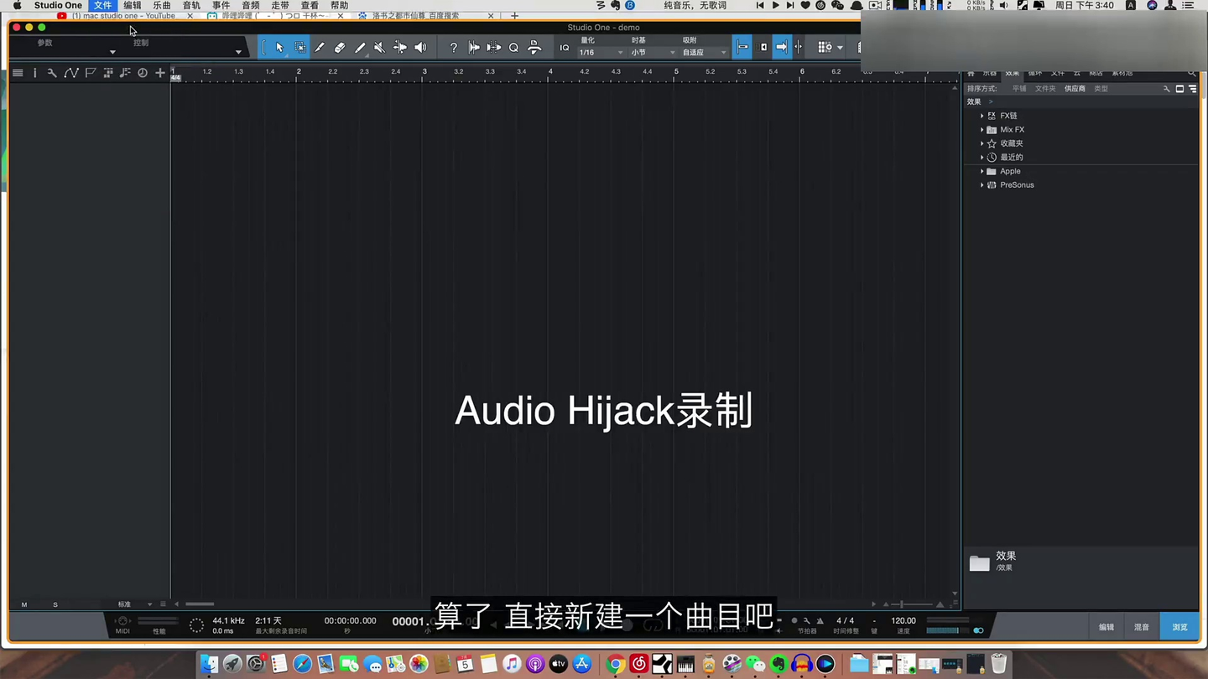This screenshot has height=679, width=1208.
Task: Select the Eraser tool
Action: pyautogui.click(x=340, y=48)
